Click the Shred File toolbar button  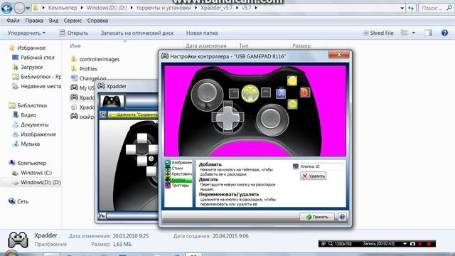tap(378, 33)
